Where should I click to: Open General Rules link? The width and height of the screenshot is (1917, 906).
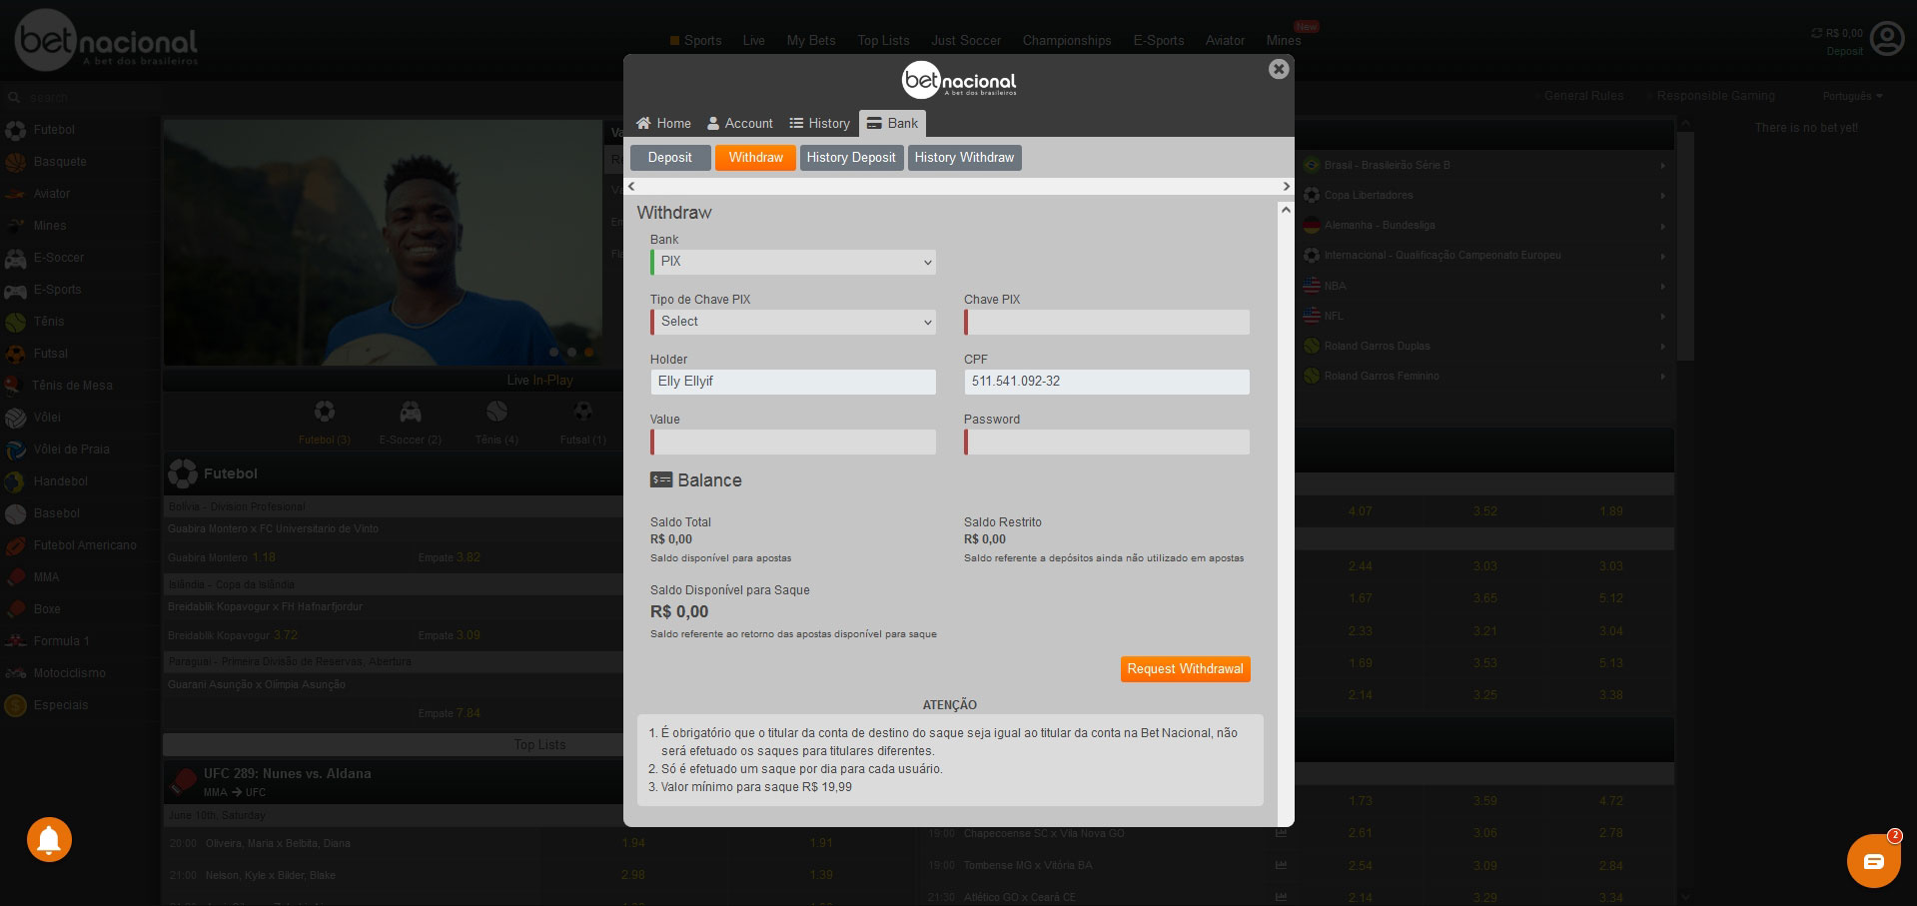pyautogui.click(x=1583, y=96)
